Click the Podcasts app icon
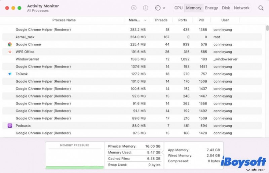 tap(10, 126)
